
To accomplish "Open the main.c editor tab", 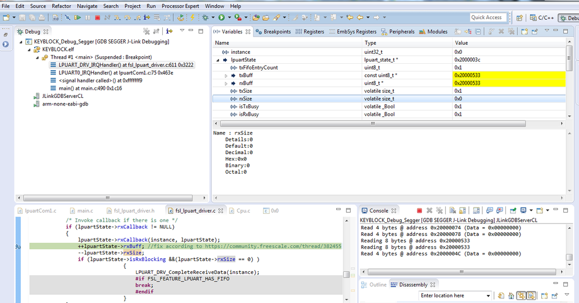I will coord(82,211).
